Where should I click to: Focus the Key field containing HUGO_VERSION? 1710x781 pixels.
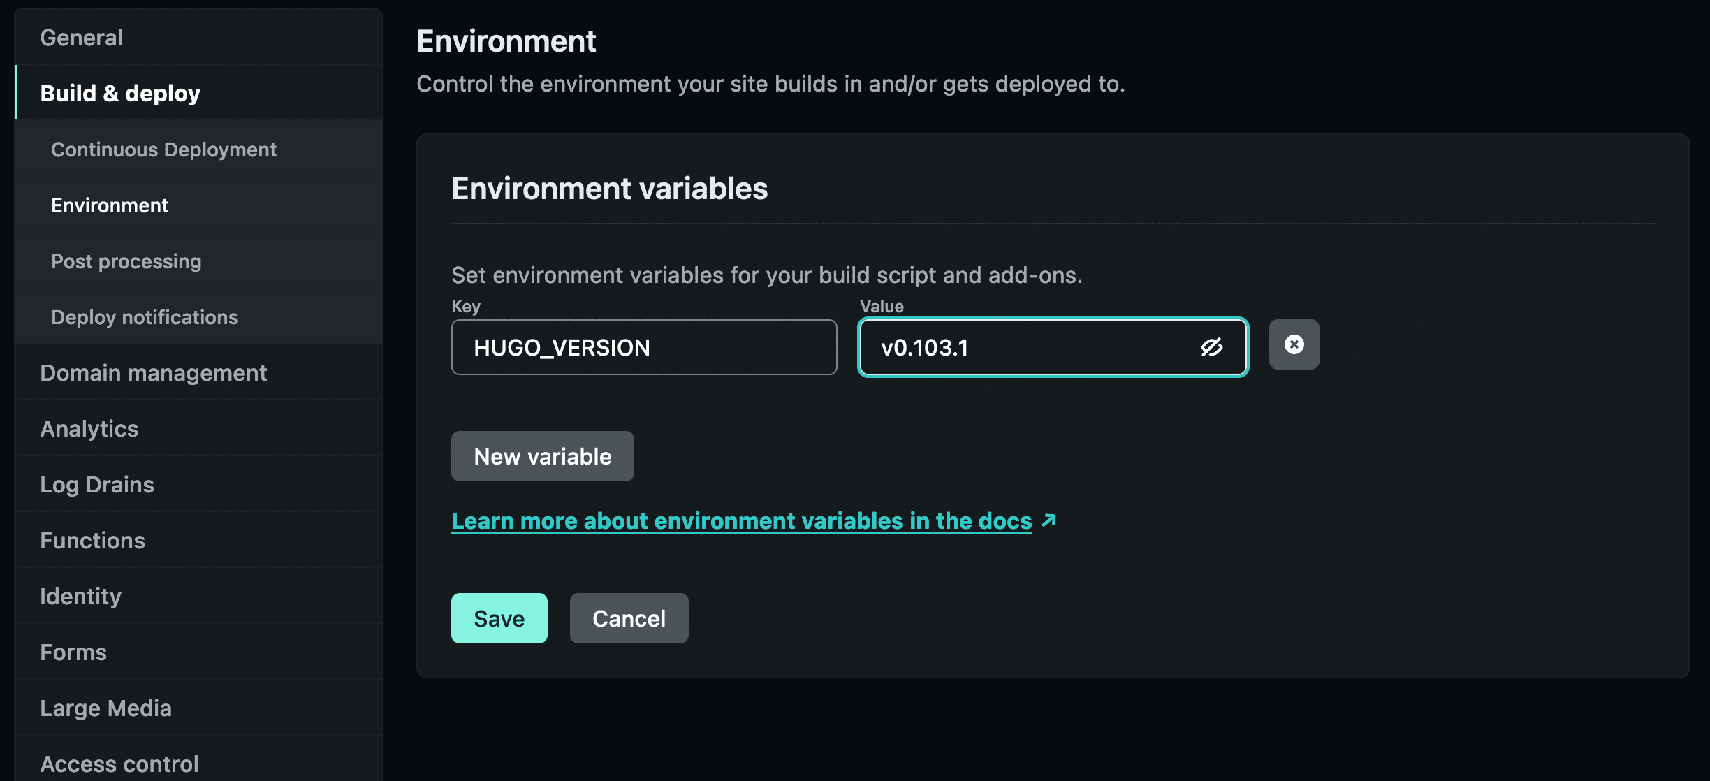pyautogui.click(x=643, y=347)
